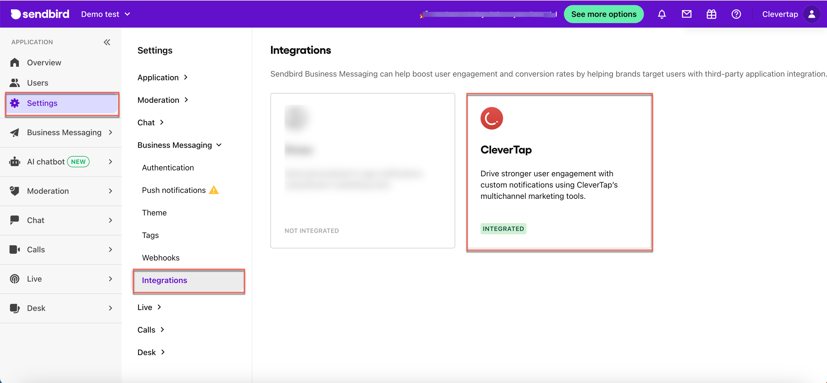Click the Push notifications warning triangle icon

(214, 190)
